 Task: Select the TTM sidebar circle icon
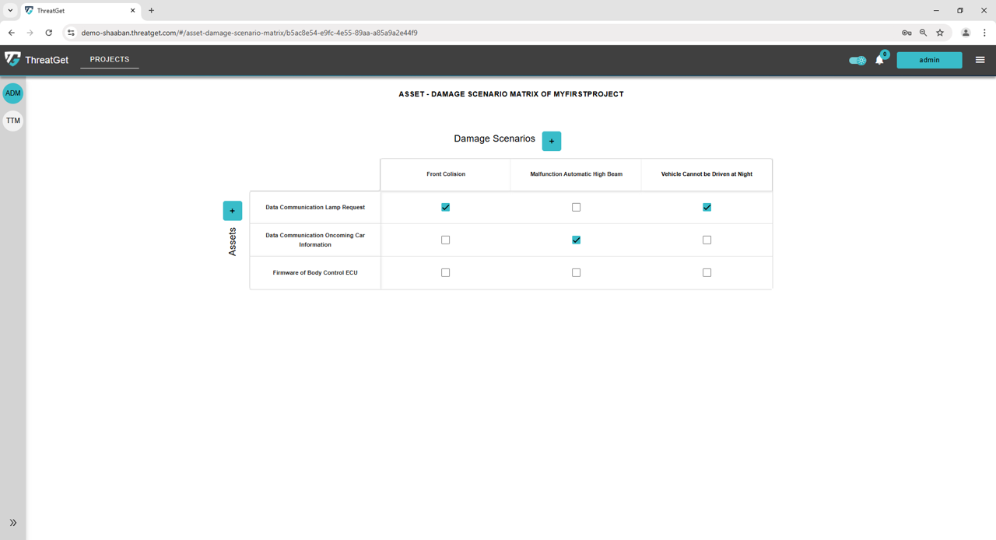13,121
